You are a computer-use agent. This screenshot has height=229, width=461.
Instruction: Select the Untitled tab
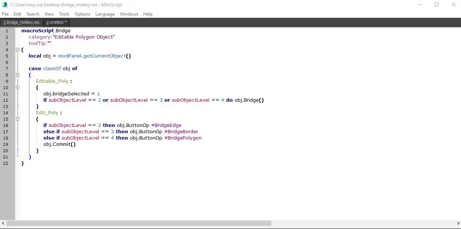[56, 22]
